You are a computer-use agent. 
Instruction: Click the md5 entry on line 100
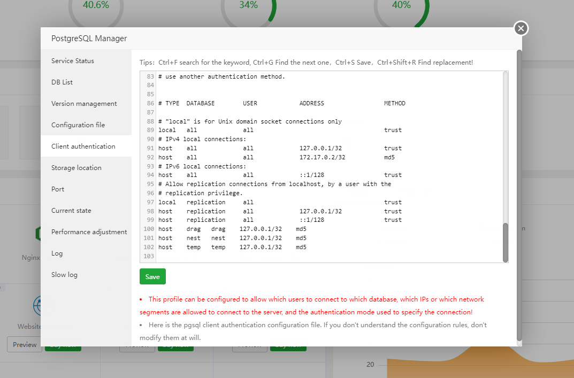[301, 228]
